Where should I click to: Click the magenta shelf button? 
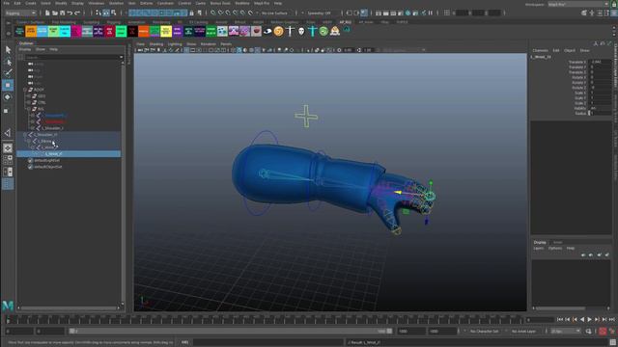76,31
